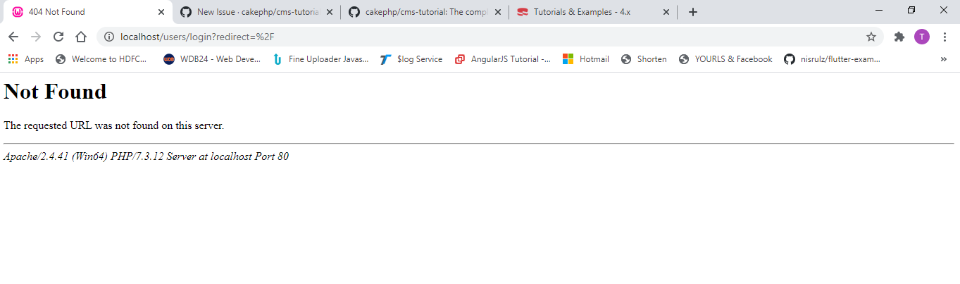Open YOURLS & Facebook bookmark

[x=725, y=59]
